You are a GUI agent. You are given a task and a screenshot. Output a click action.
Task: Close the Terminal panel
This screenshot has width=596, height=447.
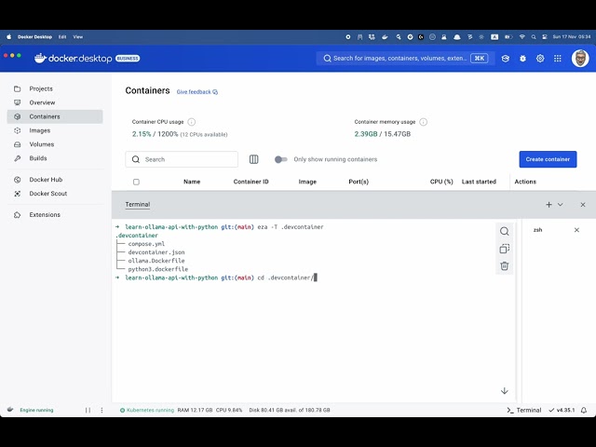[583, 205]
